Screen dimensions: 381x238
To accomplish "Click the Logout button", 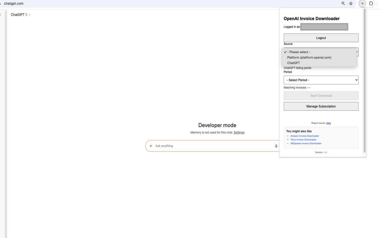I will coord(321,38).
